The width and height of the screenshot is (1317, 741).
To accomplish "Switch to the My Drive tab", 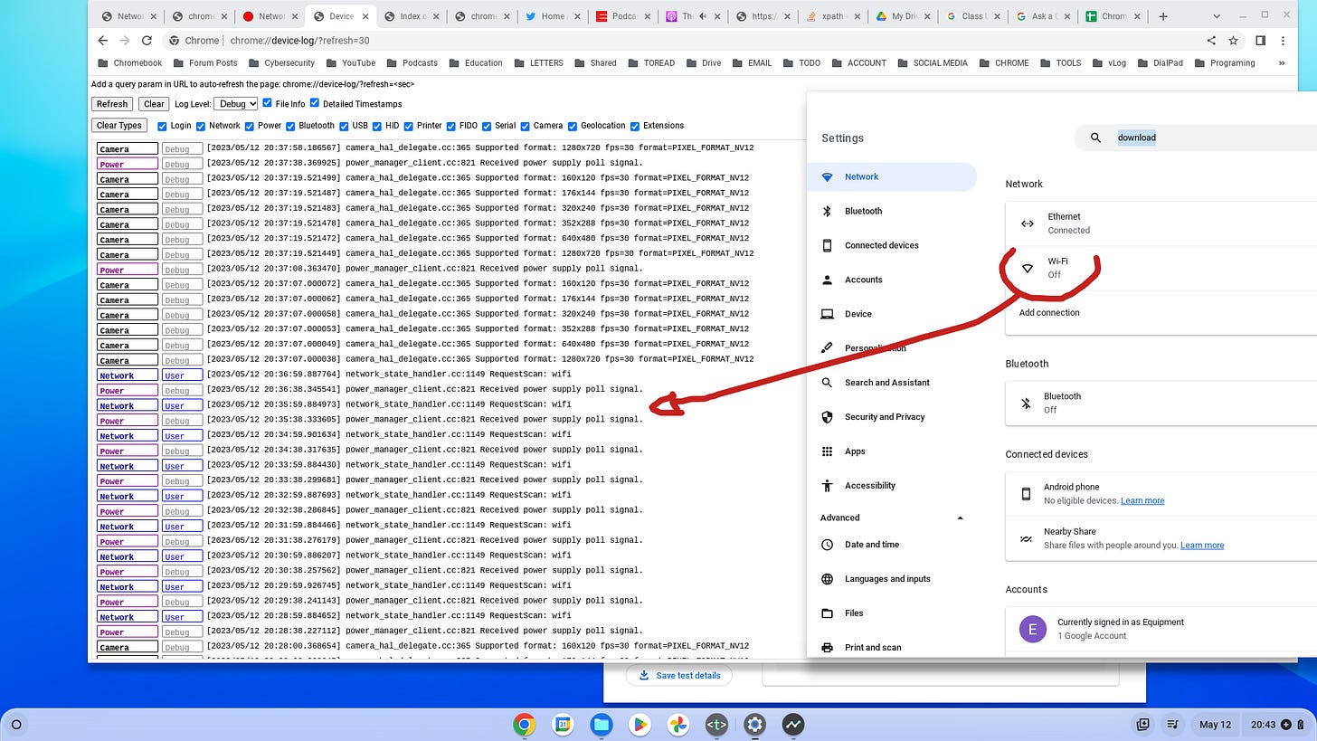I will point(904,16).
